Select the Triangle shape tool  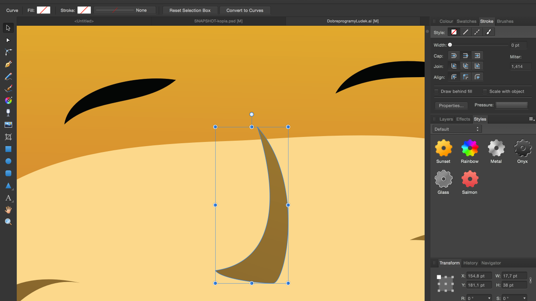pyautogui.click(x=8, y=186)
